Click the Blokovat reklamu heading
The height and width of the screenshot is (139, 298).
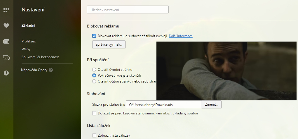[x=103, y=26]
